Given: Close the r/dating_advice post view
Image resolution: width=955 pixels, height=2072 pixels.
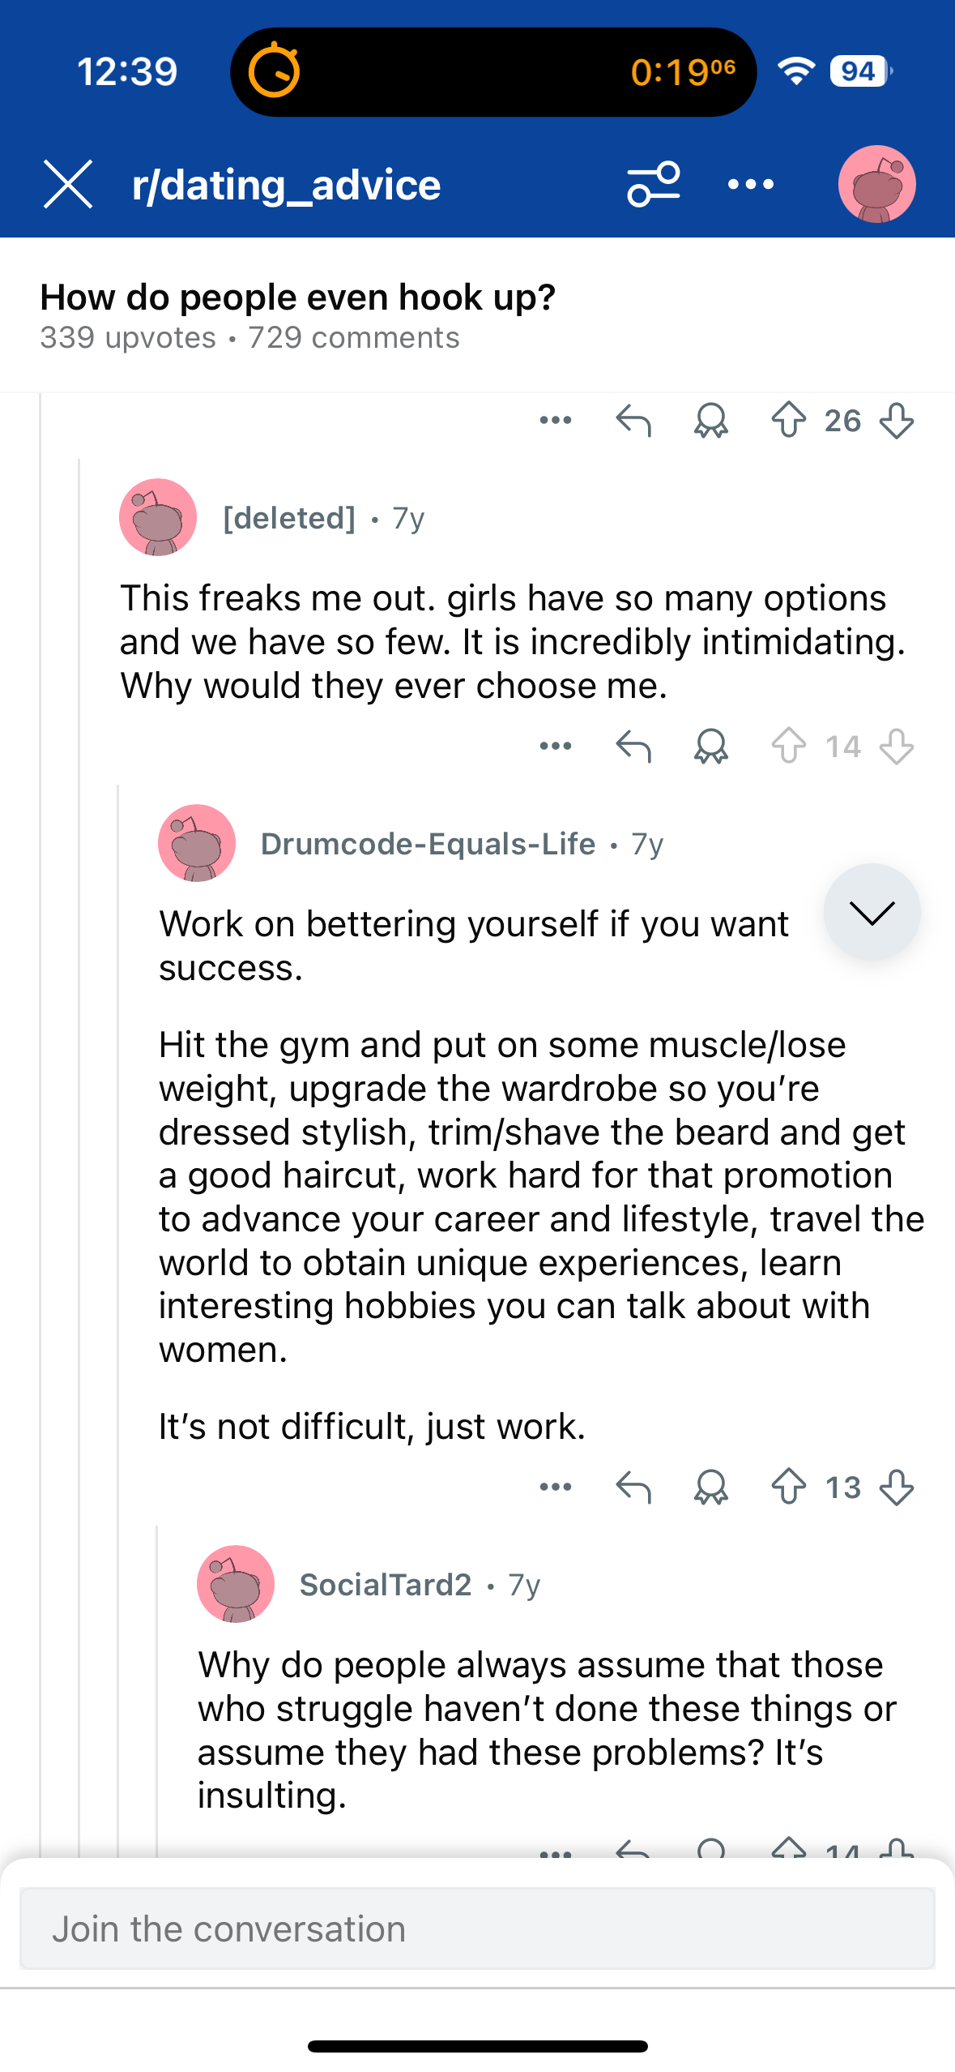Looking at the screenshot, I should click(68, 184).
